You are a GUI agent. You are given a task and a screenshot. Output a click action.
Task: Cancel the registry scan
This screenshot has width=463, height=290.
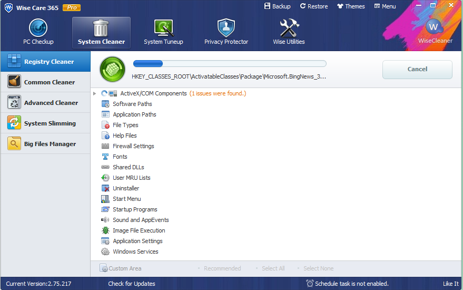point(417,69)
